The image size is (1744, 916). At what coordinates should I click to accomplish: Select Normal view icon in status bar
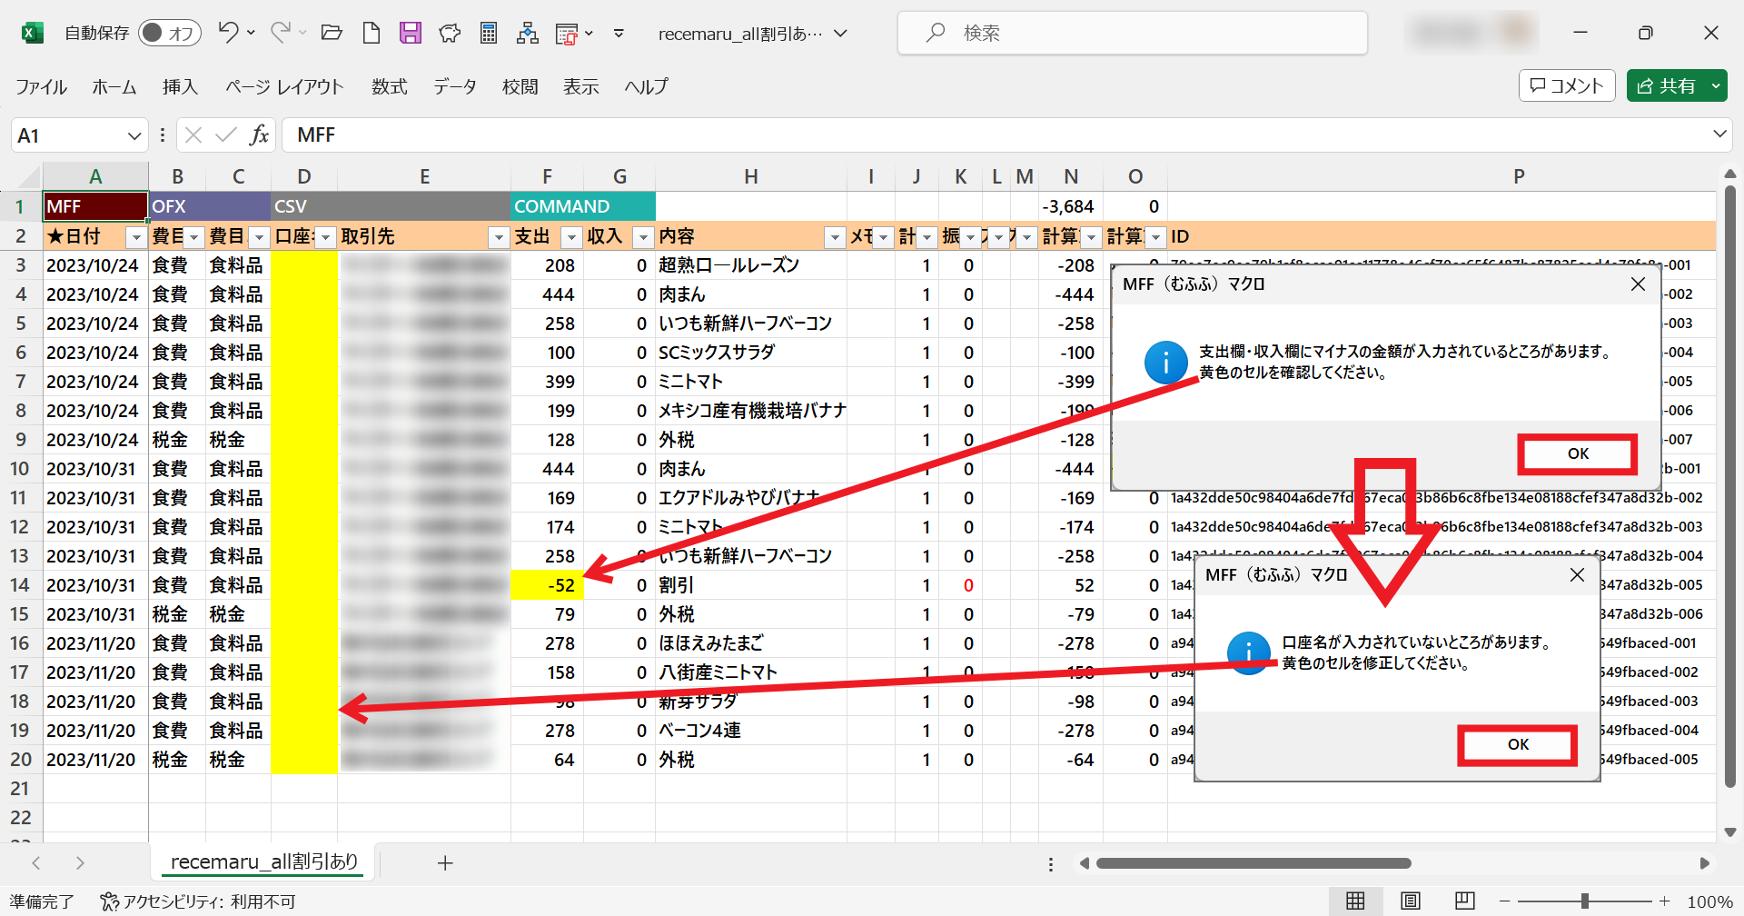tap(1355, 901)
